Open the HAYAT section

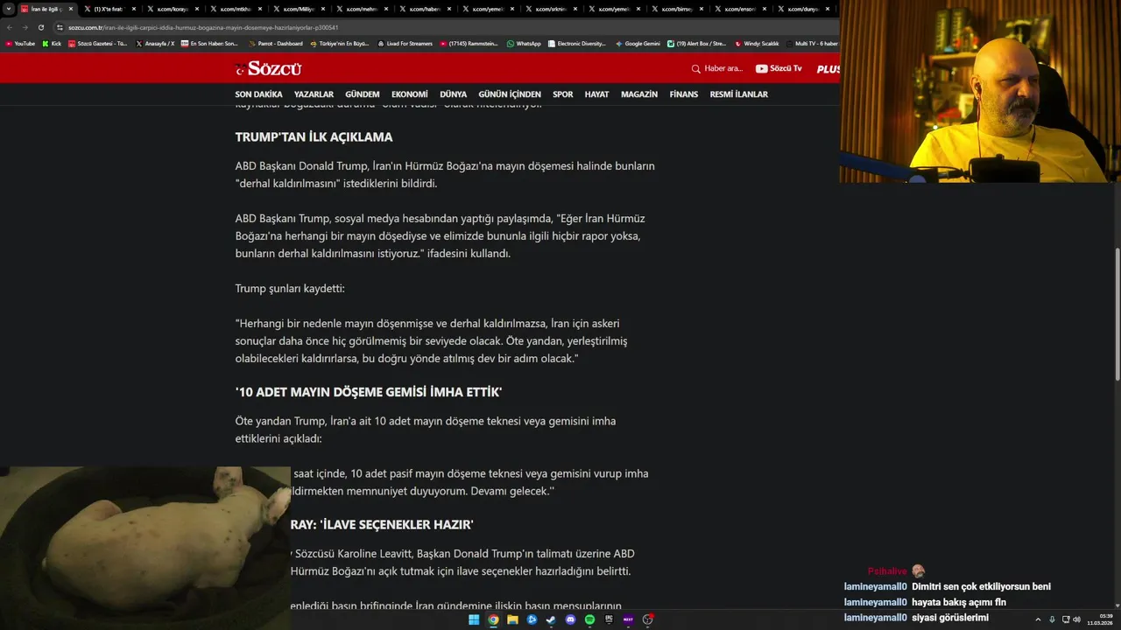(x=596, y=94)
